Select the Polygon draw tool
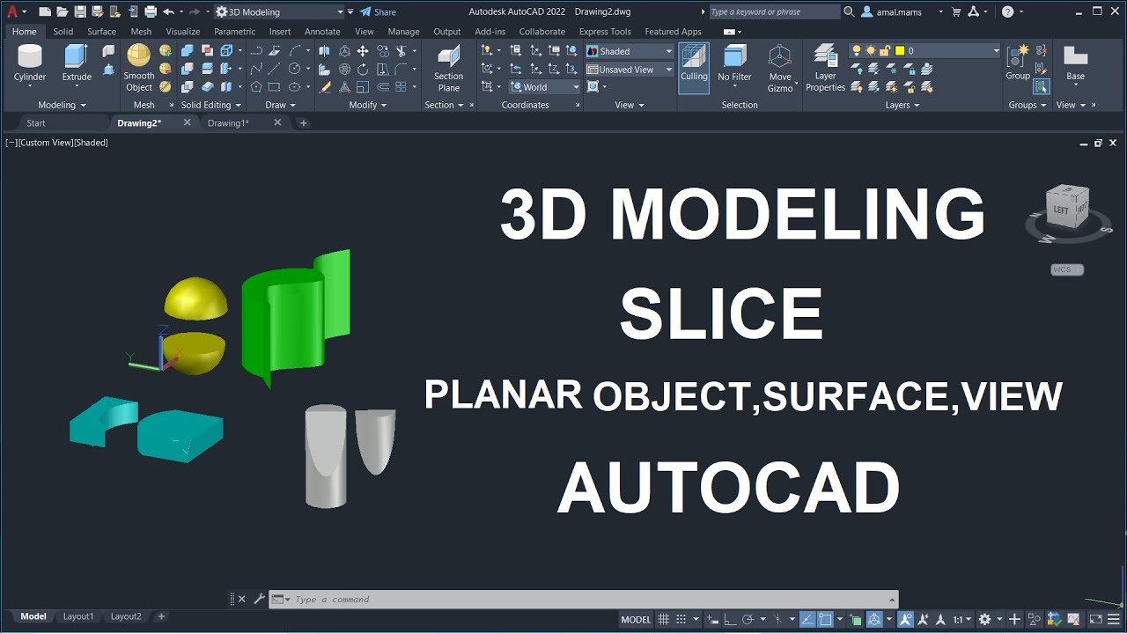Screen dimensions: 1127x634 click(256, 87)
